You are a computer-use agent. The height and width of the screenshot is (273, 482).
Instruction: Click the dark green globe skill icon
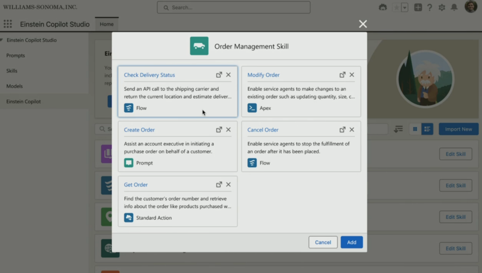(x=110, y=248)
